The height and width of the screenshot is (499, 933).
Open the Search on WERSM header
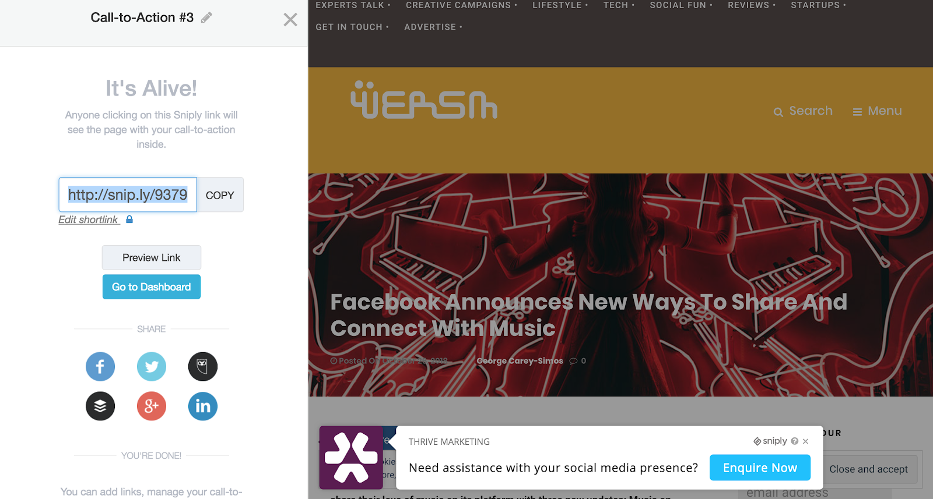tap(803, 111)
